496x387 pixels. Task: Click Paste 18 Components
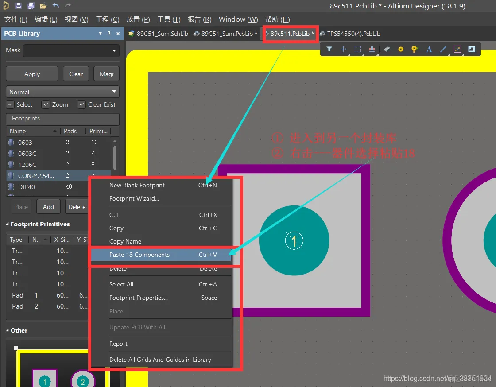(162, 255)
